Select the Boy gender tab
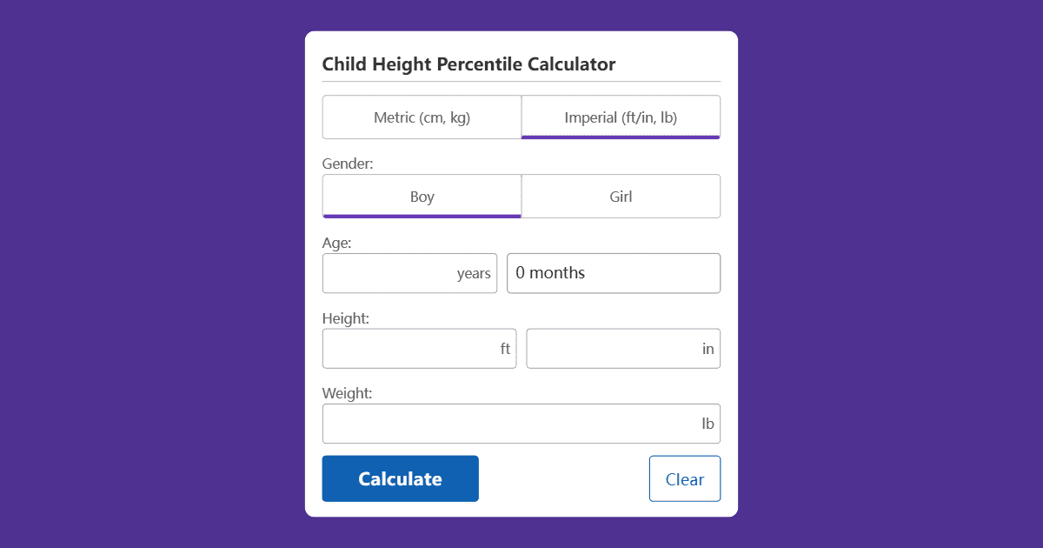1043x548 pixels. click(x=422, y=196)
